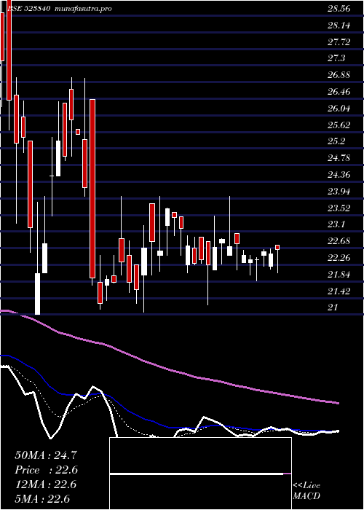Select the 25.2 price axis label
Viewport: 364px width, 510px height.
coord(336,141)
